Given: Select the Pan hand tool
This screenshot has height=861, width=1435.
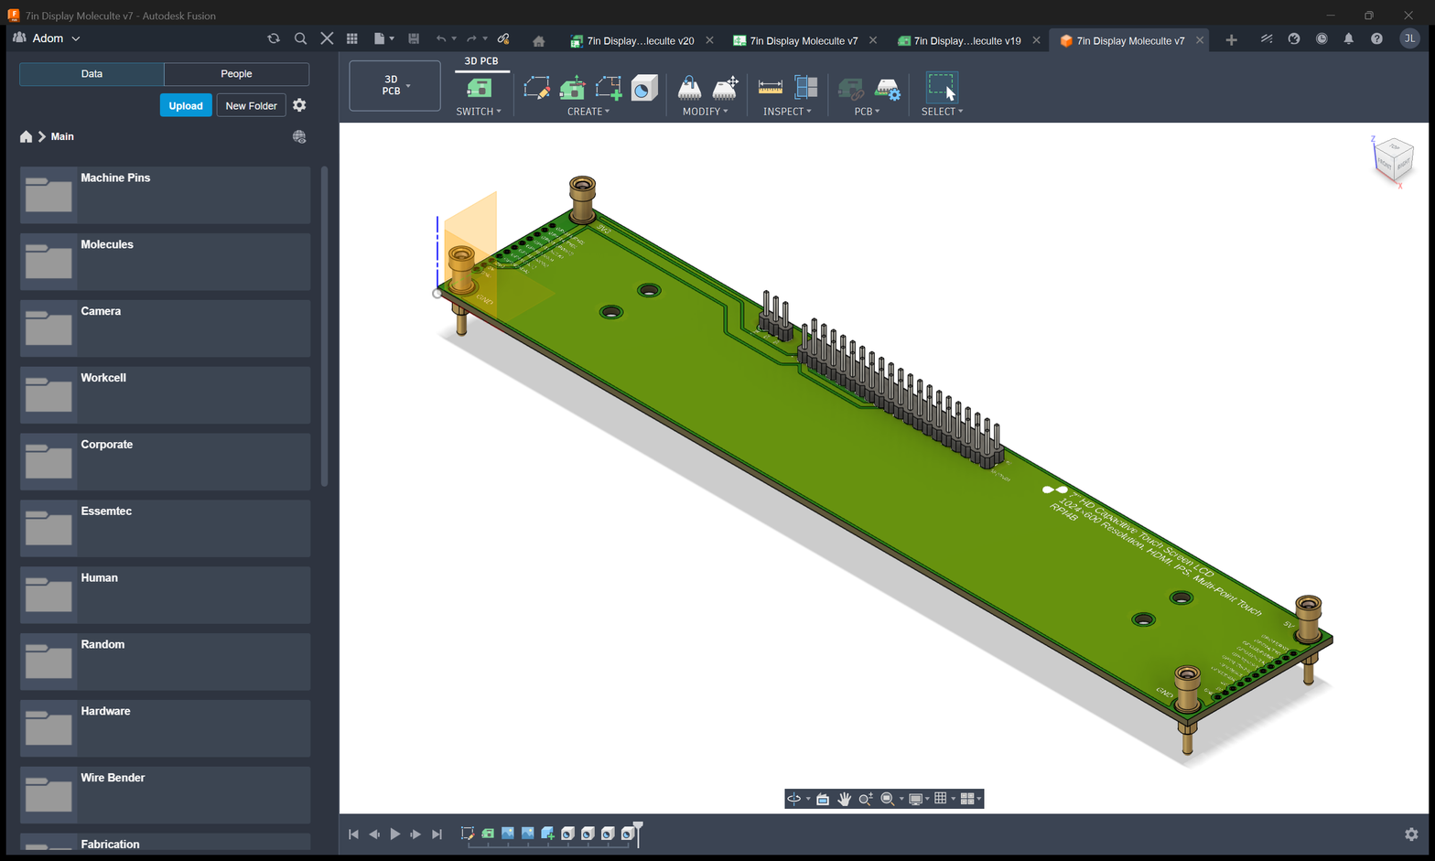Looking at the screenshot, I should 844,799.
